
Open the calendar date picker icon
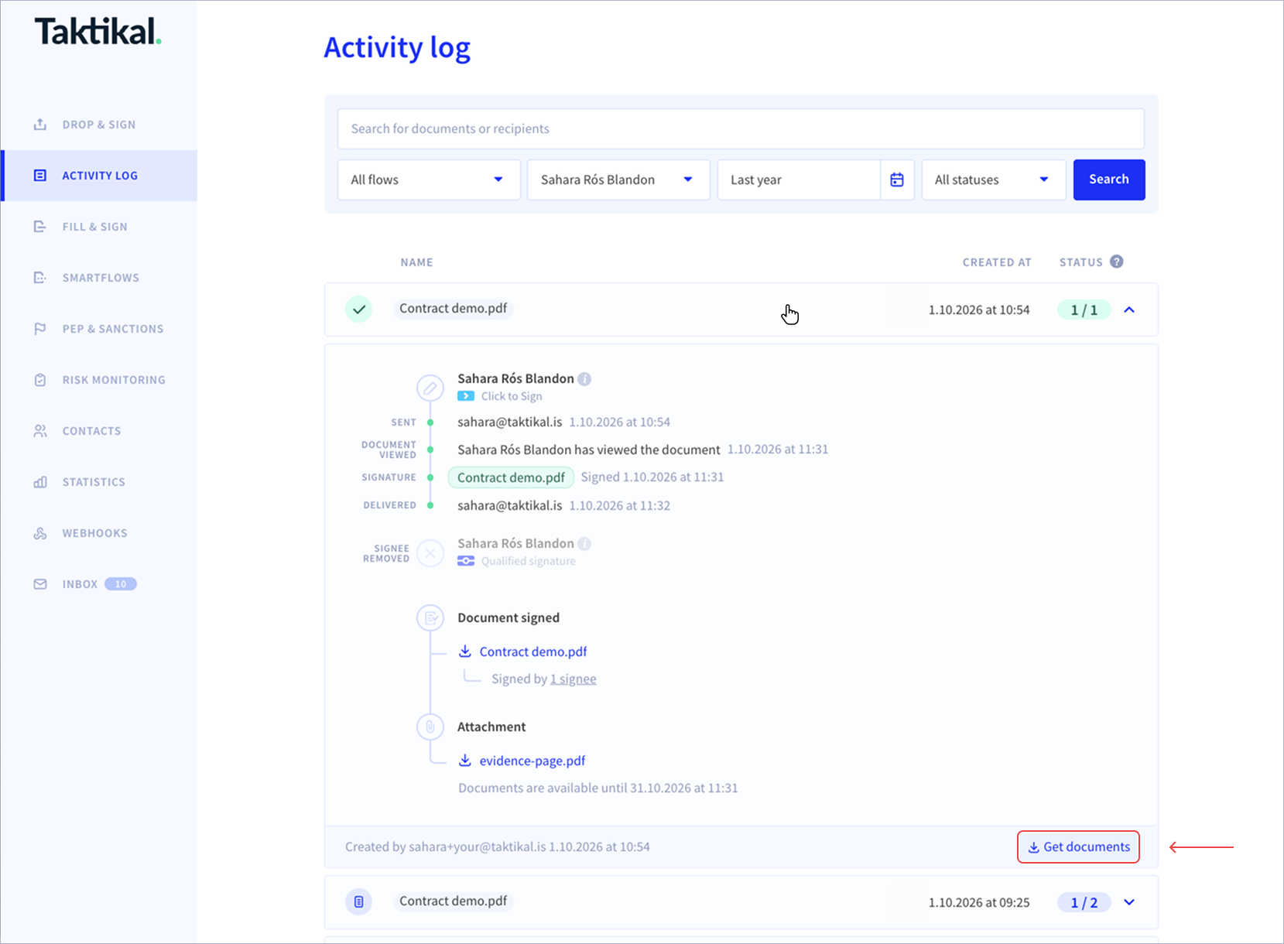pyautogui.click(x=897, y=180)
